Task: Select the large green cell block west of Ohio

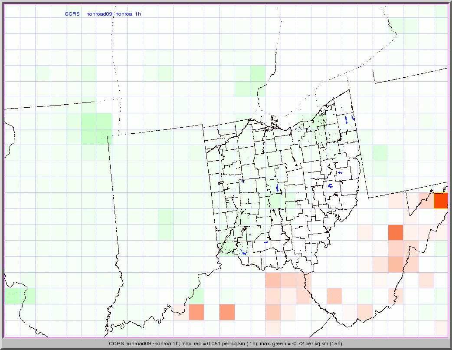Action: coord(96,129)
